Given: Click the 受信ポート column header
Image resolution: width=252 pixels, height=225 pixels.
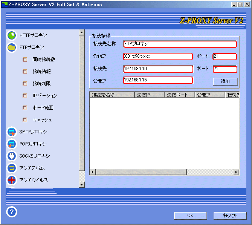Looking at the screenshot, I should pos(180,95).
